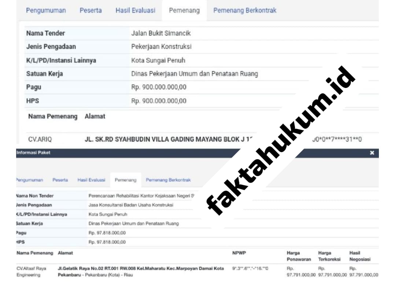Image resolution: width=395 pixels, height=295 pixels.
Task: Open Pemenang Berkontrak tab in Informasi Paket dialog
Action: 168,180
